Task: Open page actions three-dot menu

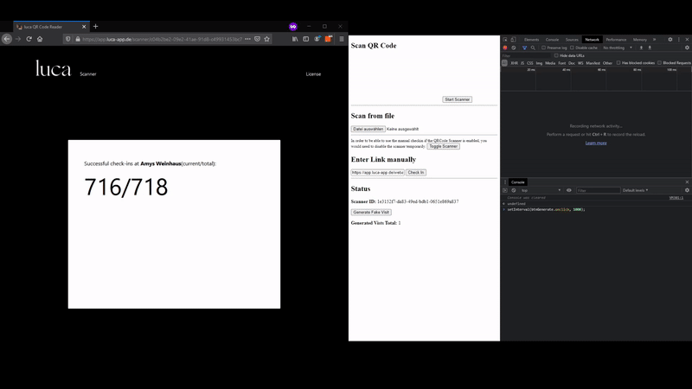Action: [x=247, y=39]
